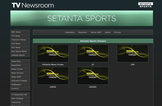Click the TV Newsroom logo
Viewport: 162px width, 106px height.
33,5
